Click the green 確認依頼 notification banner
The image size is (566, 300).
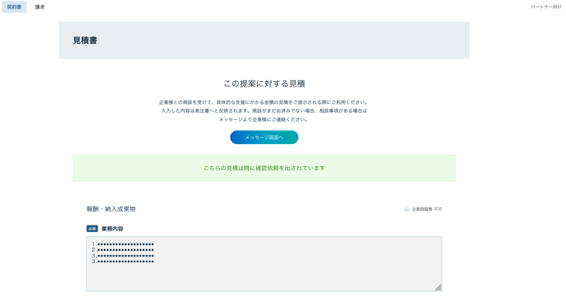264,168
